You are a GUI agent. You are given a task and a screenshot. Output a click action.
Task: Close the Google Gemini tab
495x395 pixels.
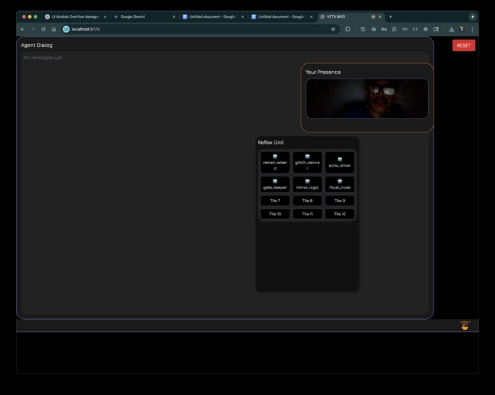tap(174, 17)
